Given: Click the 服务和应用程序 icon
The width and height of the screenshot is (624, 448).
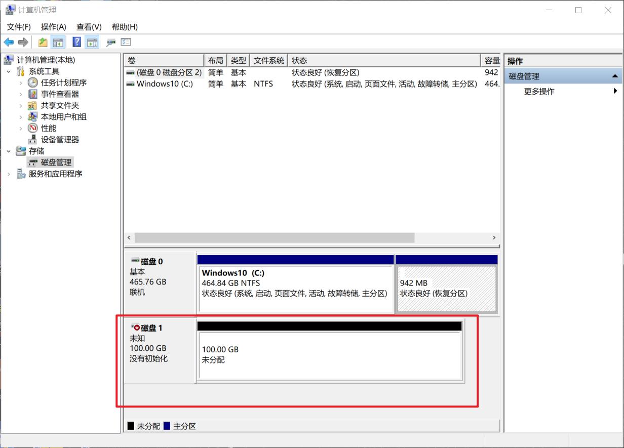Looking at the screenshot, I should pyautogui.click(x=21, y=174).
